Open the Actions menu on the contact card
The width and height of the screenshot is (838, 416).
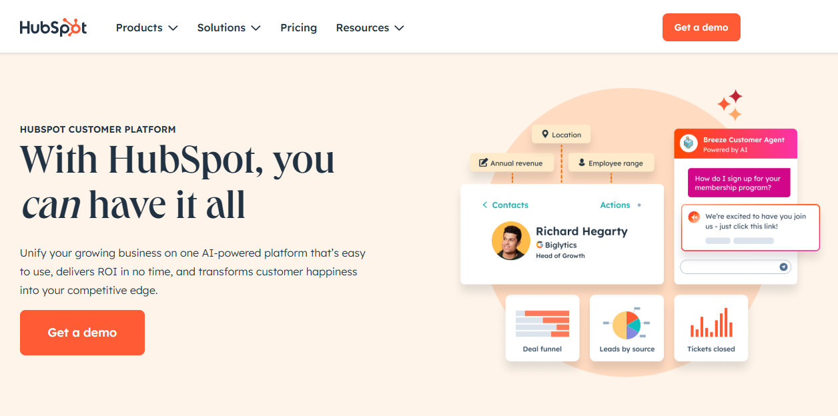pyautogui.click(x=614, y=205)
